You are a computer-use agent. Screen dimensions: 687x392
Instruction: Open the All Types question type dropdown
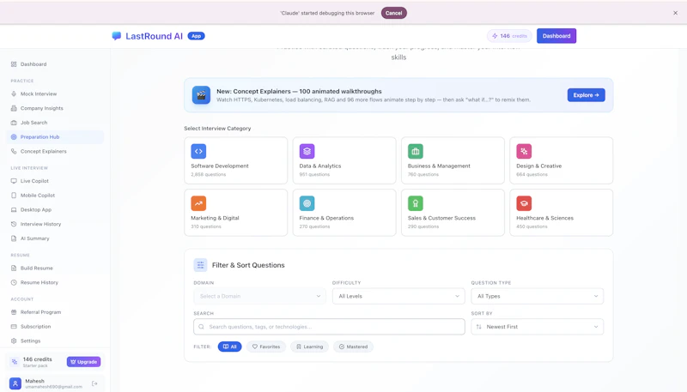click(538, 296)
